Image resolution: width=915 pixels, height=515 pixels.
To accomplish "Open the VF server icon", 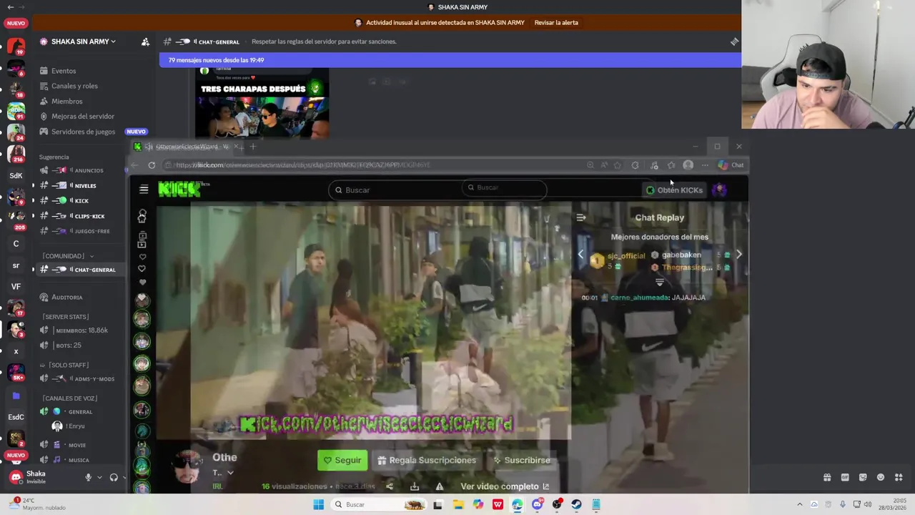I will click(x=16, y=286).
